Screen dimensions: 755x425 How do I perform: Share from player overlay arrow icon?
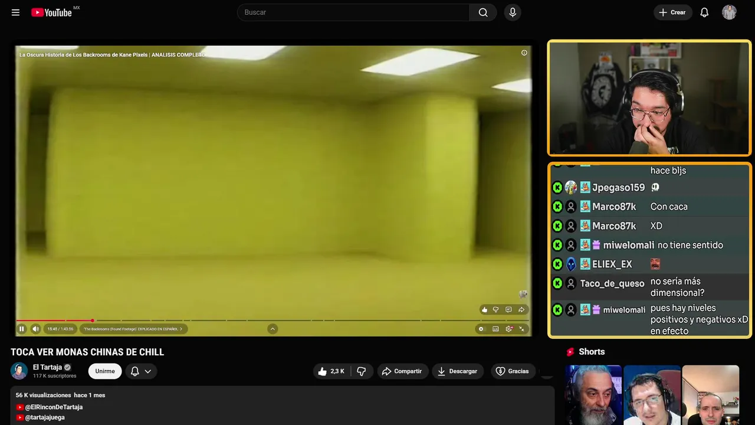521,310
